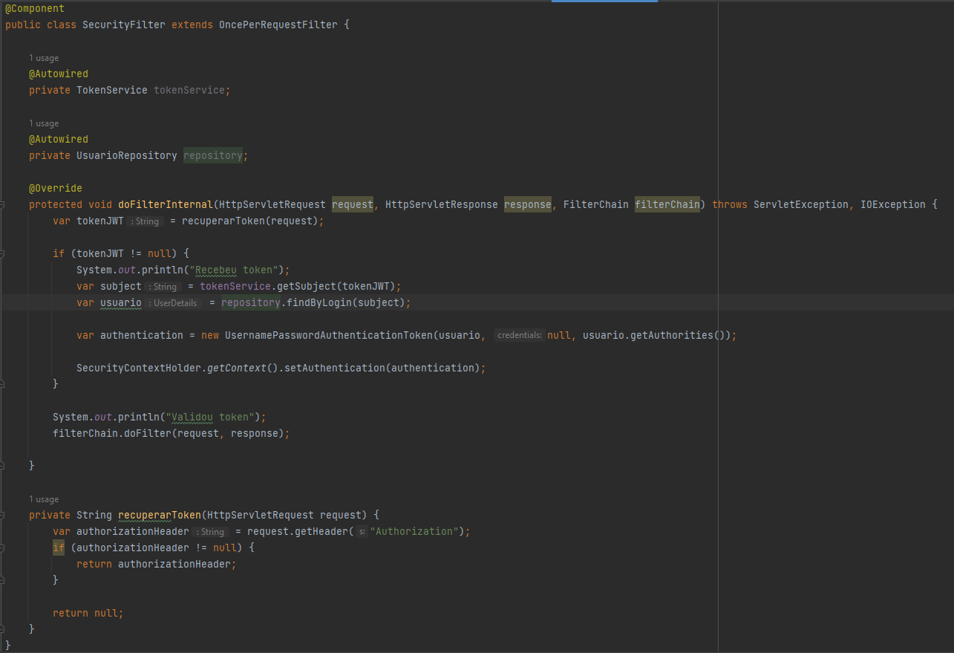Click the highlighted repository field declaration

tap(213, 155)
